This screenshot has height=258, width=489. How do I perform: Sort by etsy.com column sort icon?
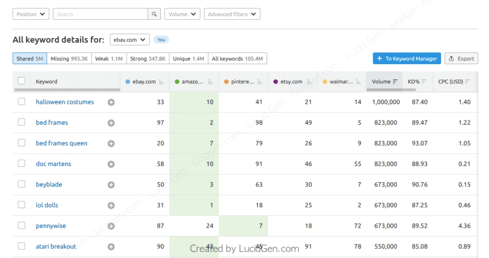point(309,82)
